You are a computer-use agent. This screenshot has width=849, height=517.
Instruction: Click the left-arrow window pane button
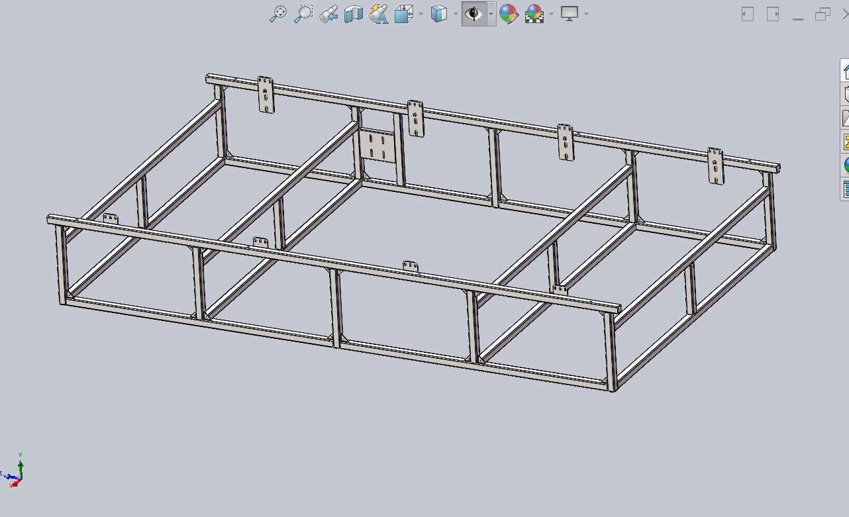(748, 14)
